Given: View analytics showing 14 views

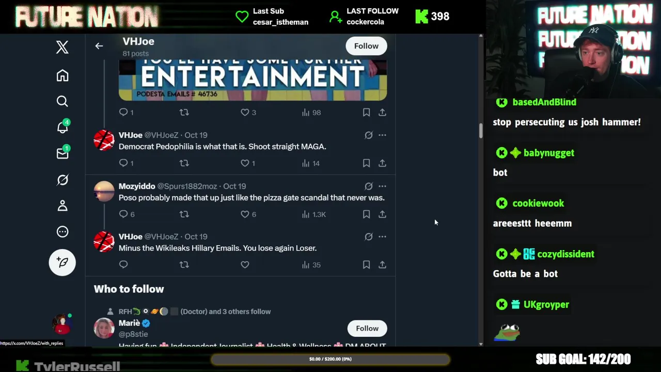Looking at the screenshot, I should [311, 163].
